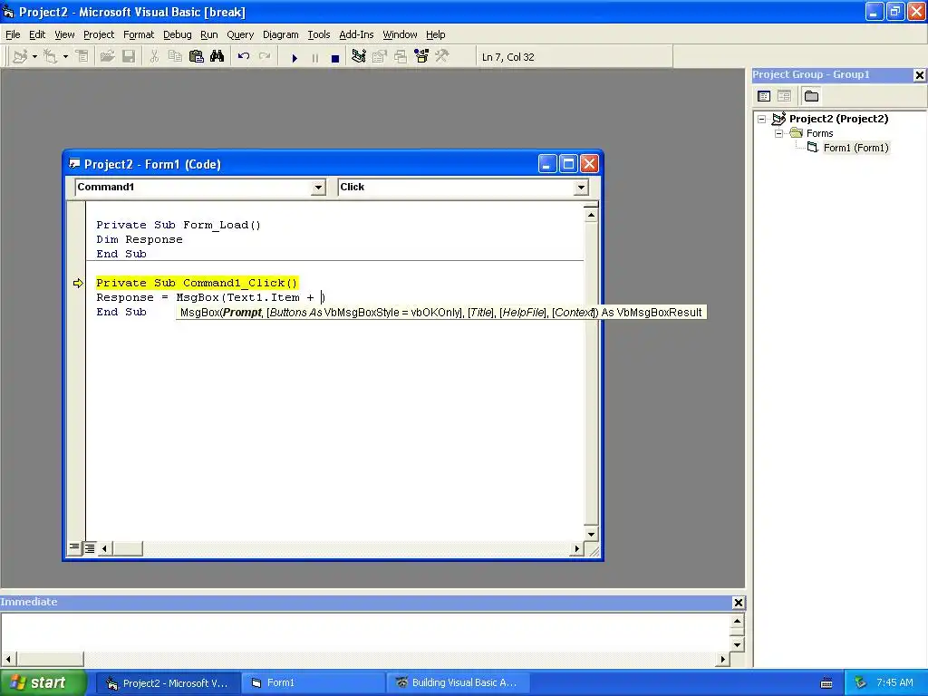
Task: Open the Toolbox hammer and wrench icon
Action: click(442, 57)
